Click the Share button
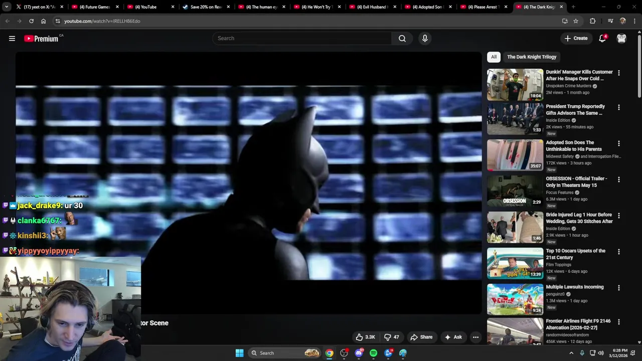This screenshot has width=642, height=361. click(x=421, y=337)
